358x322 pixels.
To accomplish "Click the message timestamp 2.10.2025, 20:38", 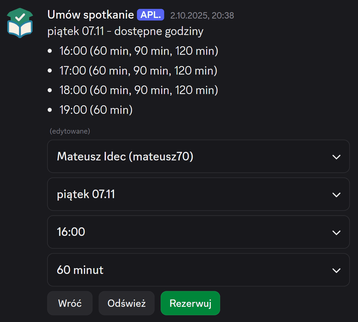I will click(202, 16).
